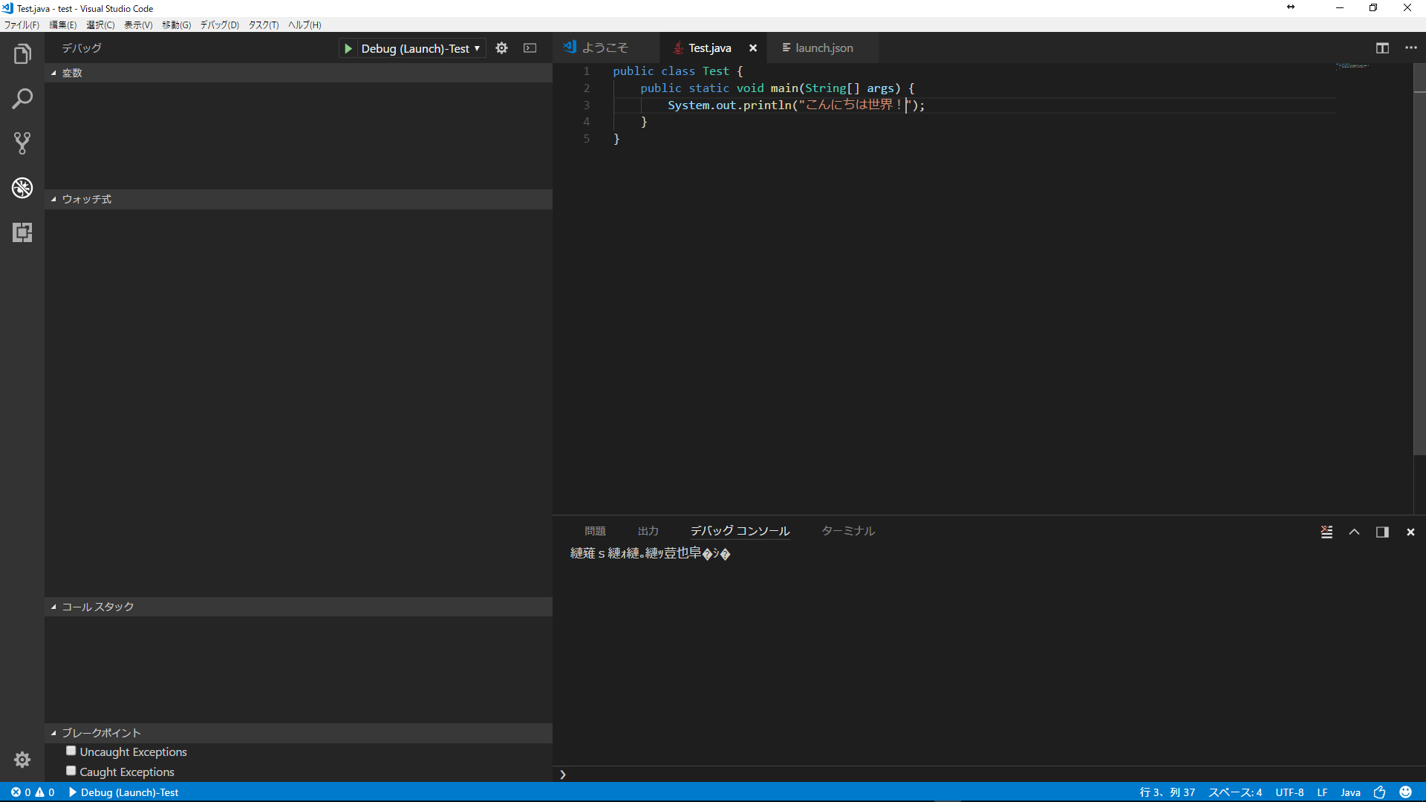Viewport: 1426px width, 802px height.
Task: Click the 'public class Test' text on line 1
Action: point(671,71)
